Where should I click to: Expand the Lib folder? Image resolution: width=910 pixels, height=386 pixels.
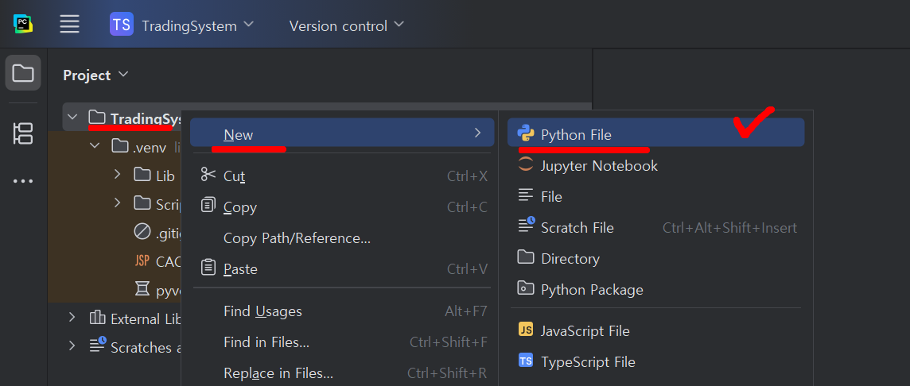point(117,174)
